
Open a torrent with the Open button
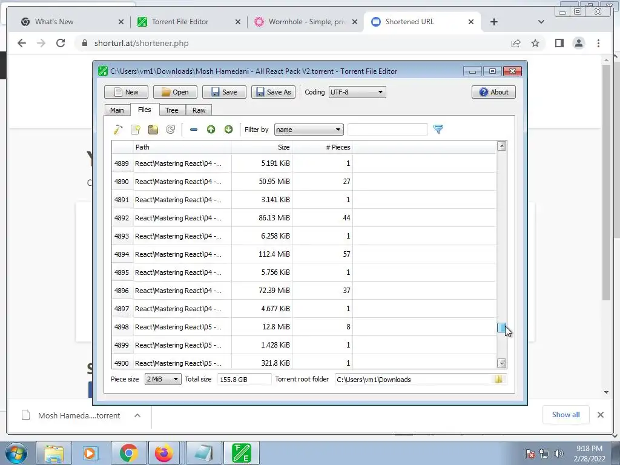175,92
